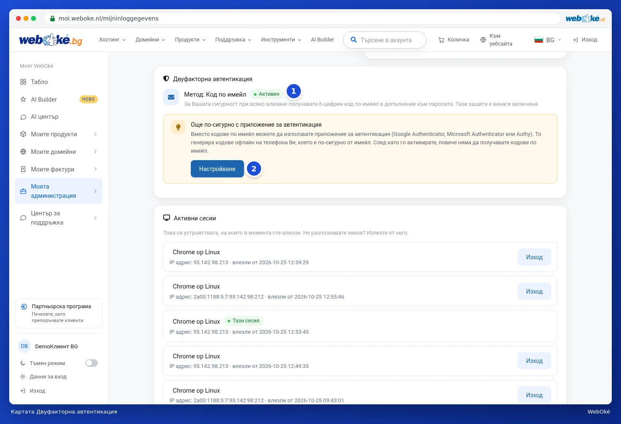The image size is (621, 424).
Task: Click the Моята администрация briefcase icon
Action: tap(23, 191)
